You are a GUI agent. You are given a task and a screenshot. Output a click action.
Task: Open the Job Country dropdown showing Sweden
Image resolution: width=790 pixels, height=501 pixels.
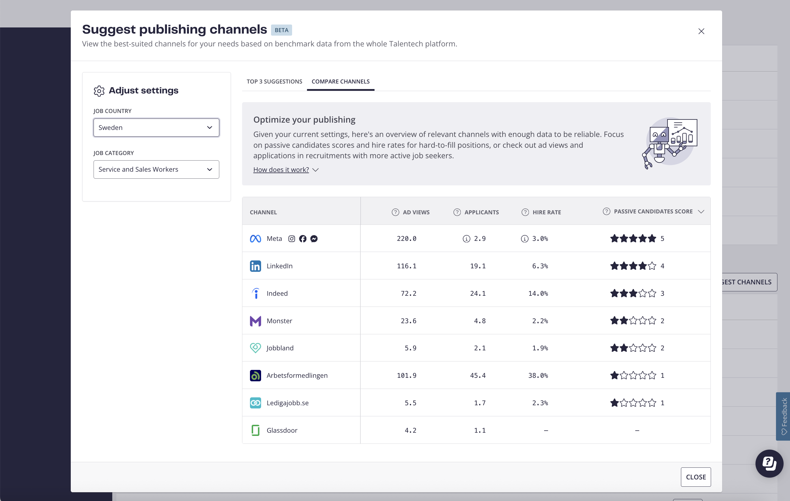(x=156, y=128)
